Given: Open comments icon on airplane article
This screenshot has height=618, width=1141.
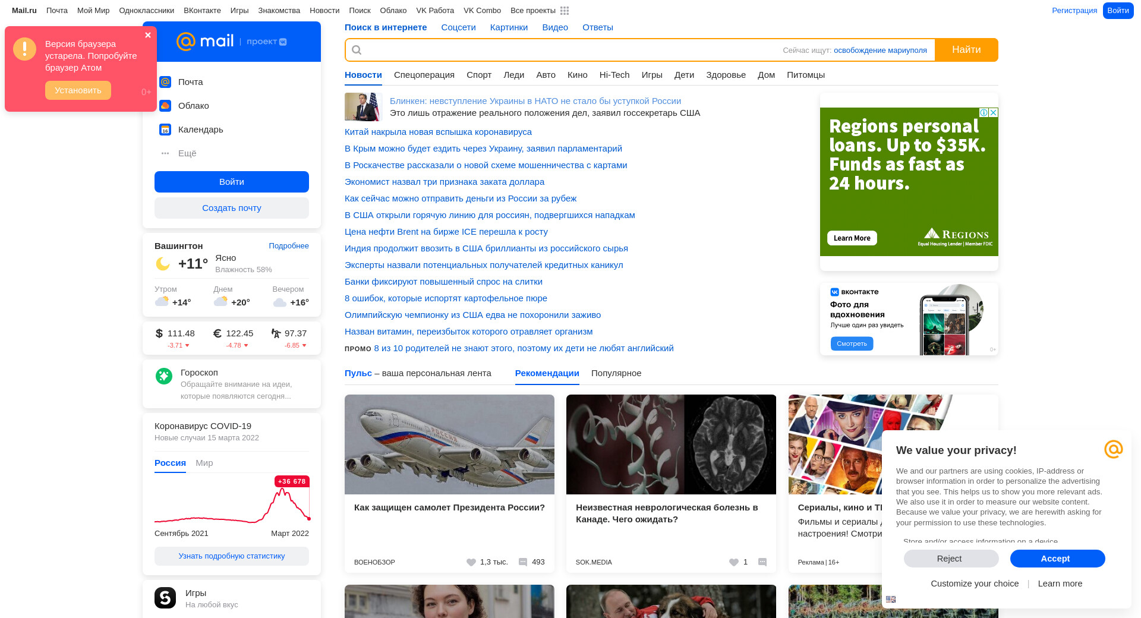Looking at the screenshot, I should [x=523, y=562].
